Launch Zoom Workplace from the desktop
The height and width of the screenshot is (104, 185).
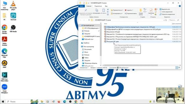coord(5,89)
